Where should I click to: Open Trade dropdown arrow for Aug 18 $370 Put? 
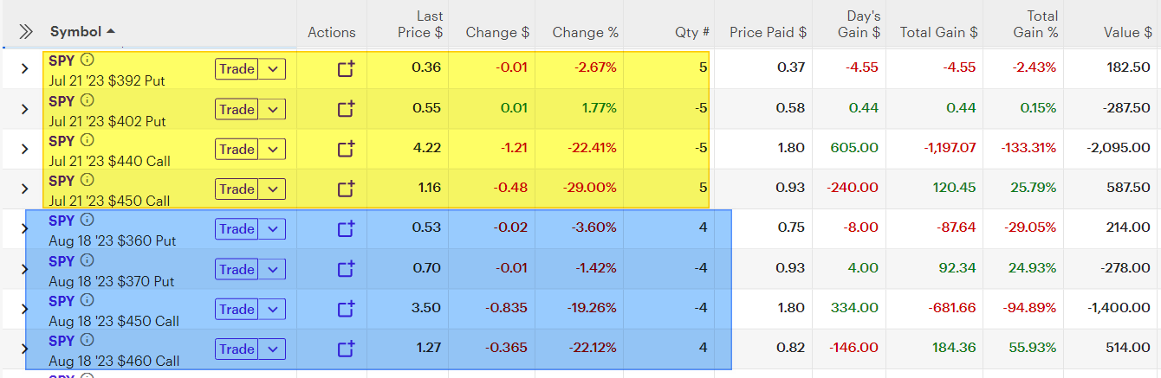point(273,269)
